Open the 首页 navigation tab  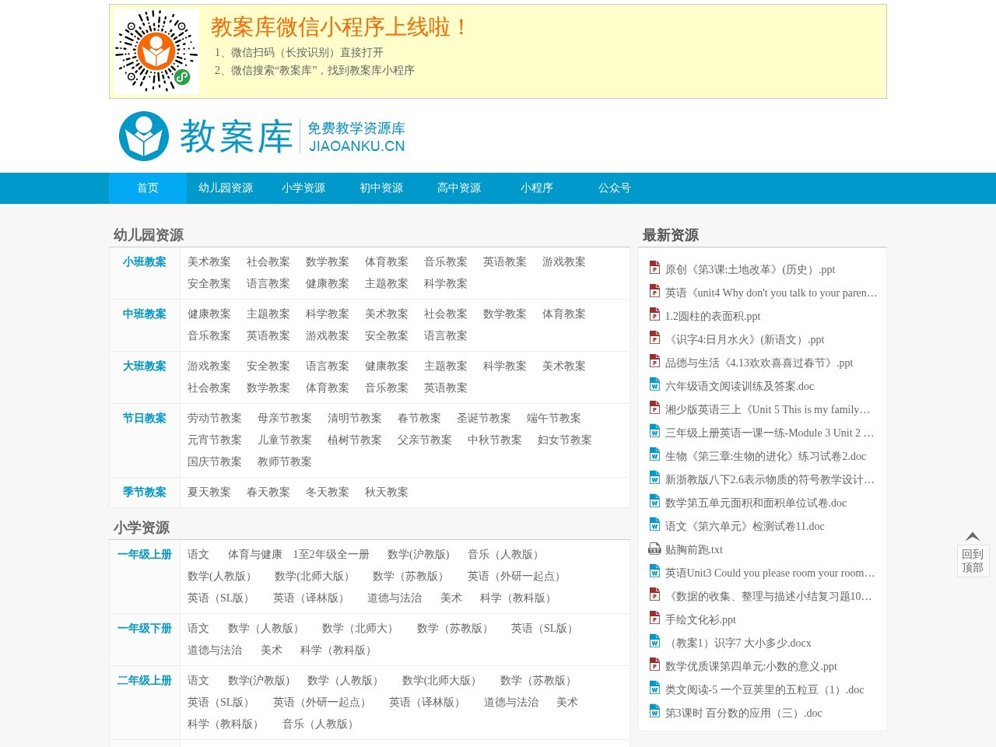pyautogui.click(x=148, y=188)
